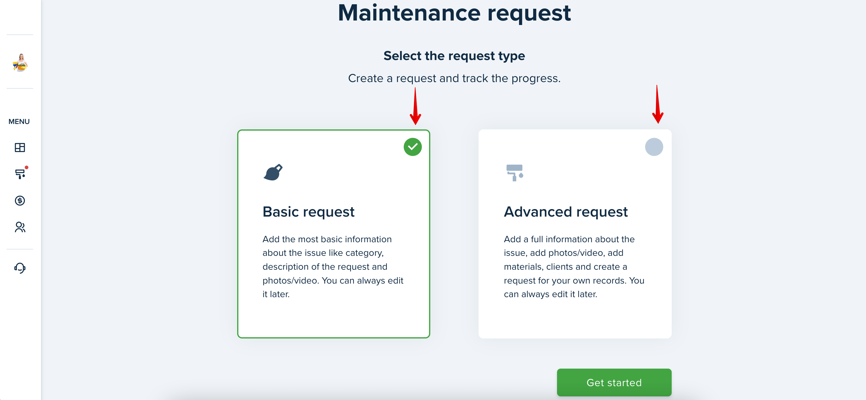
Task: Click the Get started button
Action: (614, 383)
